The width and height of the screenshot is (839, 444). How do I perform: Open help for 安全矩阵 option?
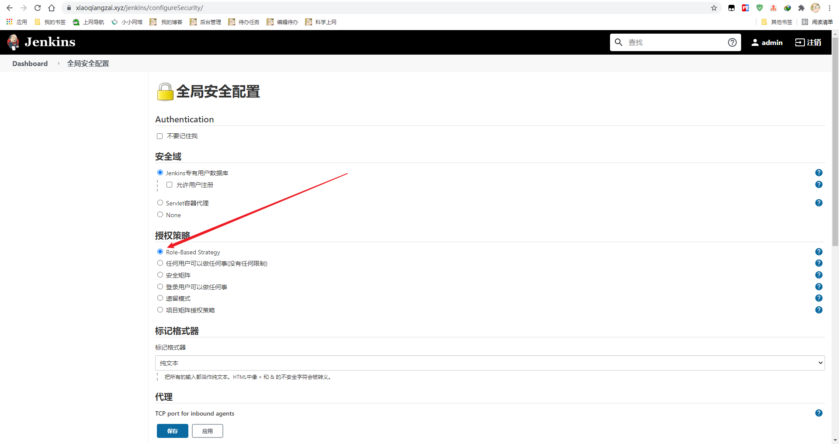coord(819,275)
